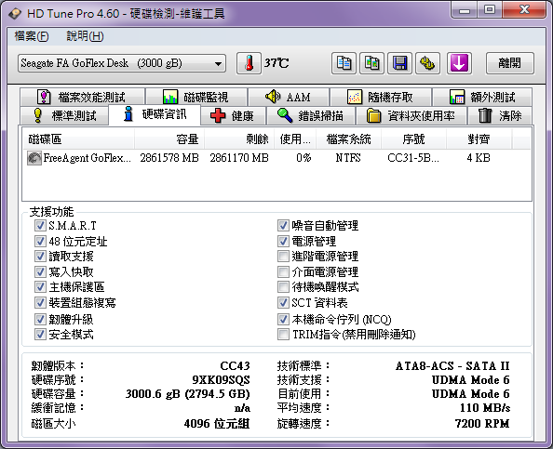Open options via the wrench icon
The height and width of the screenshot is (449, 553).
click(x=427, y=63)
